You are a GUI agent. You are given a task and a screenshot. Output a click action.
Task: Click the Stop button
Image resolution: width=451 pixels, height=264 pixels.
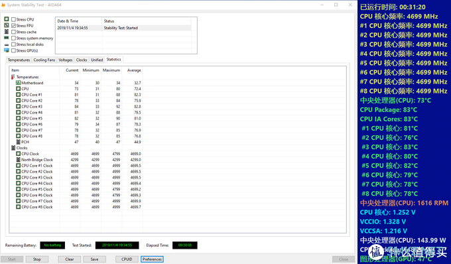point(37,259)
